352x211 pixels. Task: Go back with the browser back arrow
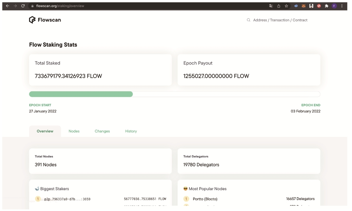(8, 6)
